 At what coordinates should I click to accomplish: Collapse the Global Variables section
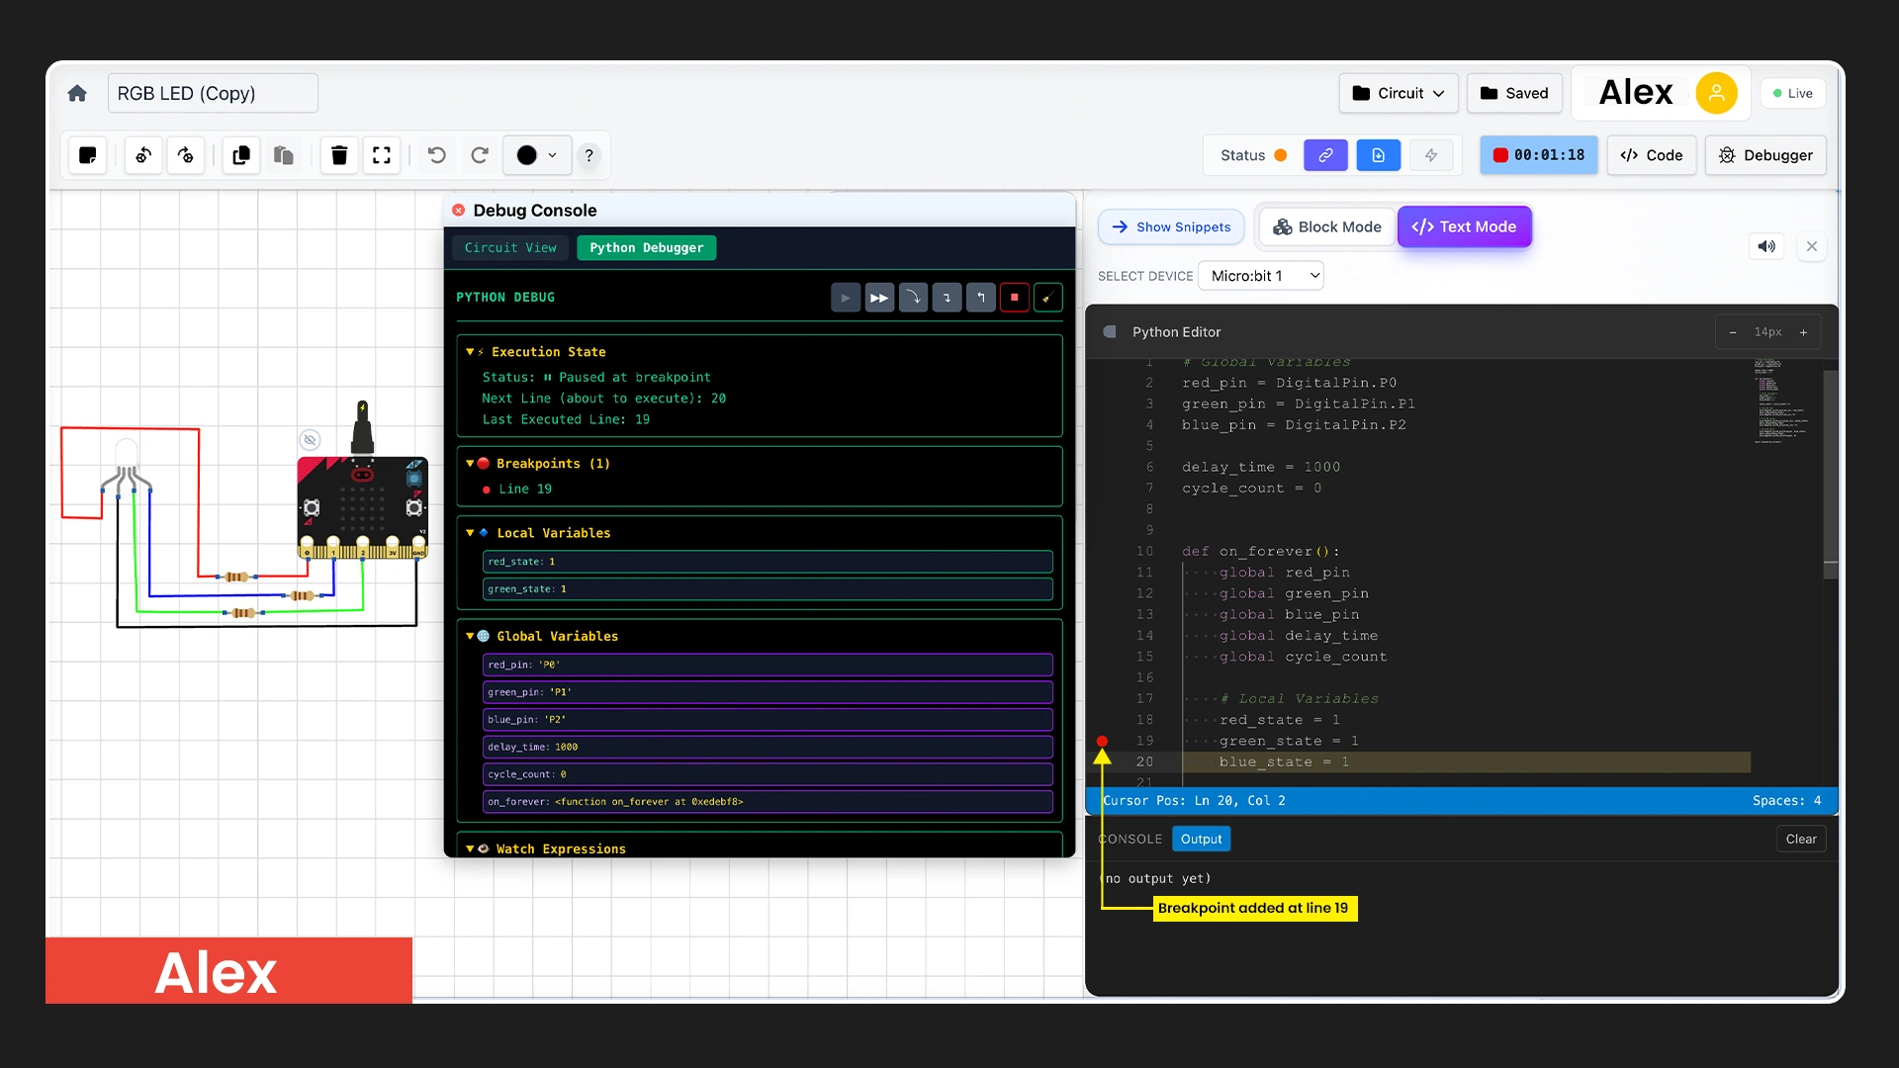(x=471, y=636)
